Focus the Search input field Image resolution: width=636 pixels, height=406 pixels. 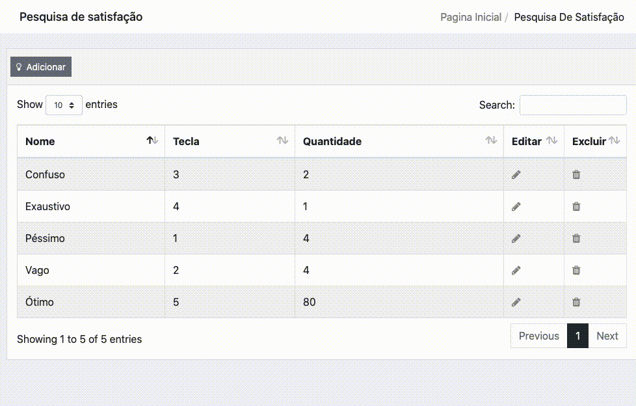pos(572,105)
